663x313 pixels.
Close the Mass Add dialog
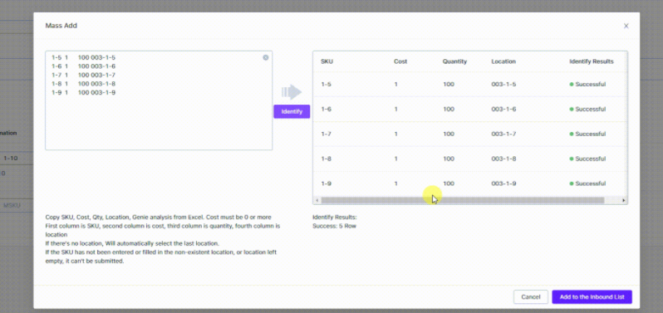pos(626,26)
